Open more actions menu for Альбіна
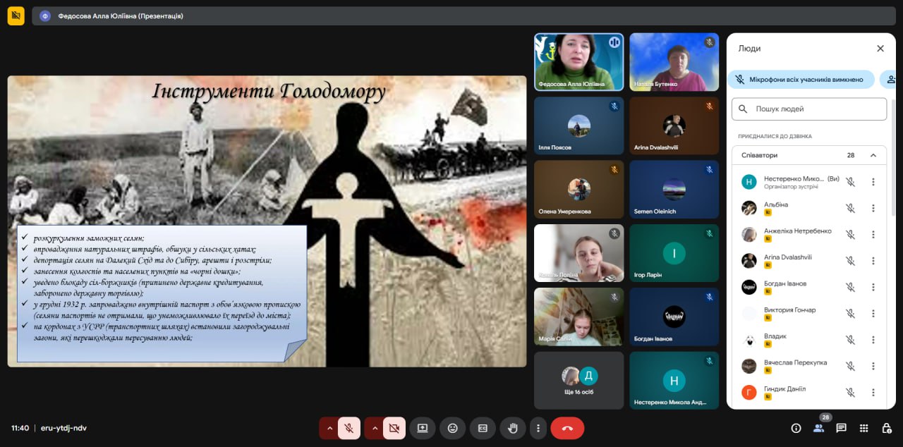Image resolution: width=903 pixels, height=447 pixels. pyautogui.click(x=873, y=208)
